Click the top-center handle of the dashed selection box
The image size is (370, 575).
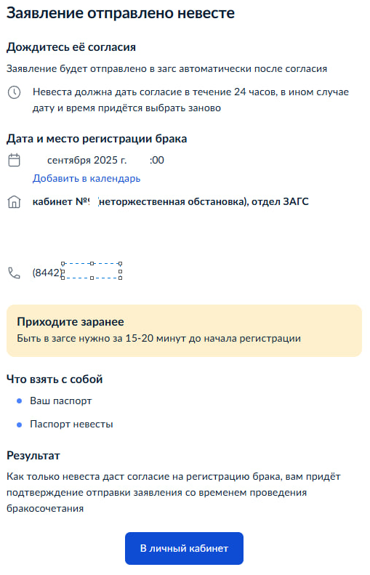(92, 264)
